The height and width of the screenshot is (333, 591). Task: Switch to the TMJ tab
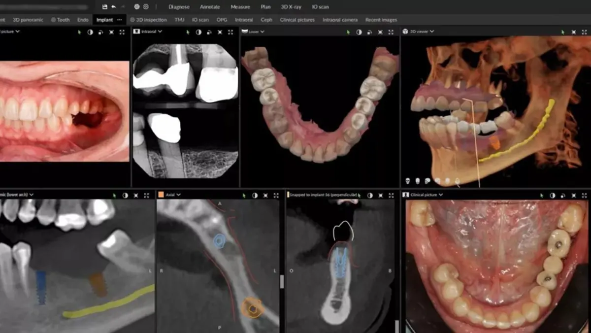[179, 20]
